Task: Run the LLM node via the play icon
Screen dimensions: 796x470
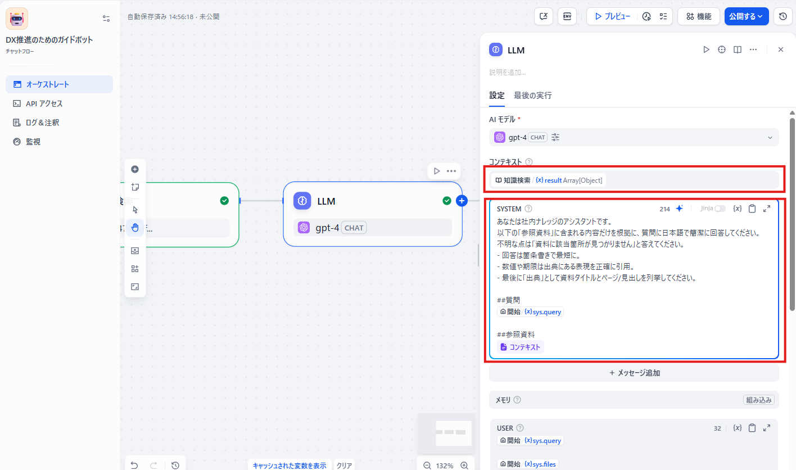Action: 706,49
